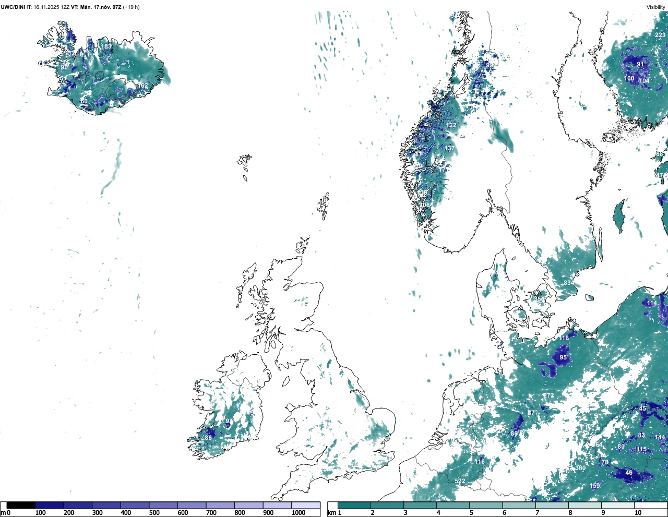Click the '122' value over Norway
The width and height of the screenshot is (668, 517).
click(451, 125)
